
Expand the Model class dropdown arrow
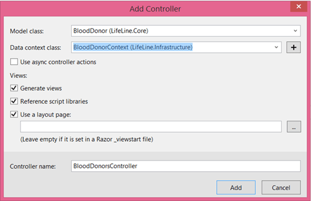pos(295,31)
